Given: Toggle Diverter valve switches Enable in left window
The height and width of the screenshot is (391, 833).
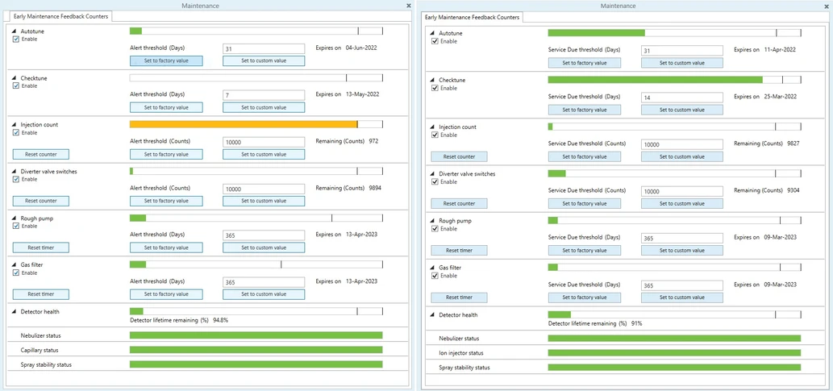Looking at the screenshot, I should coord(16,179).
